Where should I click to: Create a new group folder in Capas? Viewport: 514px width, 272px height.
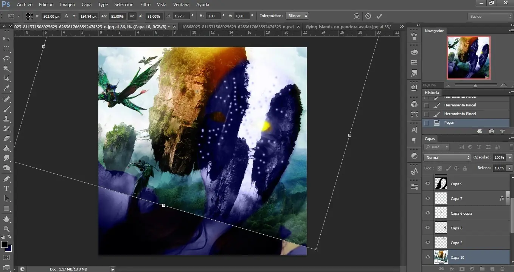coord(482,269)
